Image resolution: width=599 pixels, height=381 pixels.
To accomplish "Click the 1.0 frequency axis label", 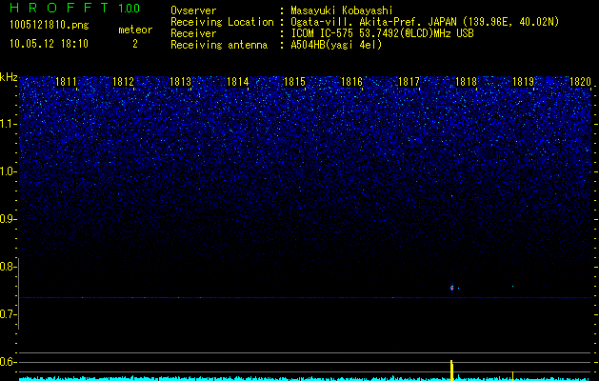I will point(9,171).
